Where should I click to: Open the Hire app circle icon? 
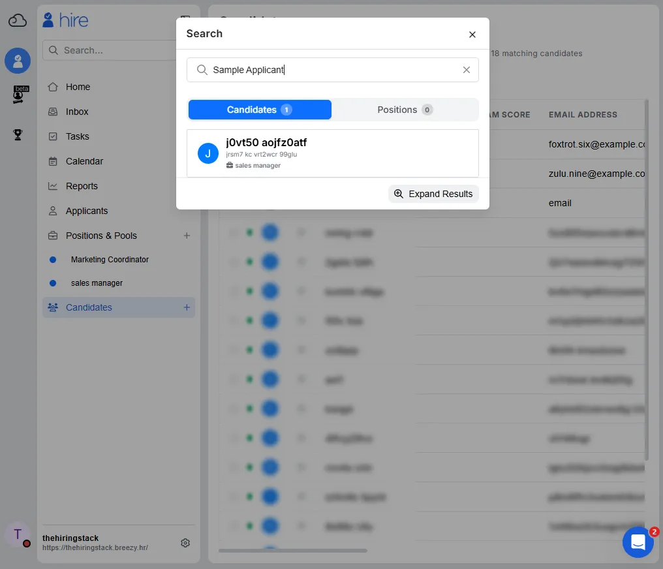18,61
